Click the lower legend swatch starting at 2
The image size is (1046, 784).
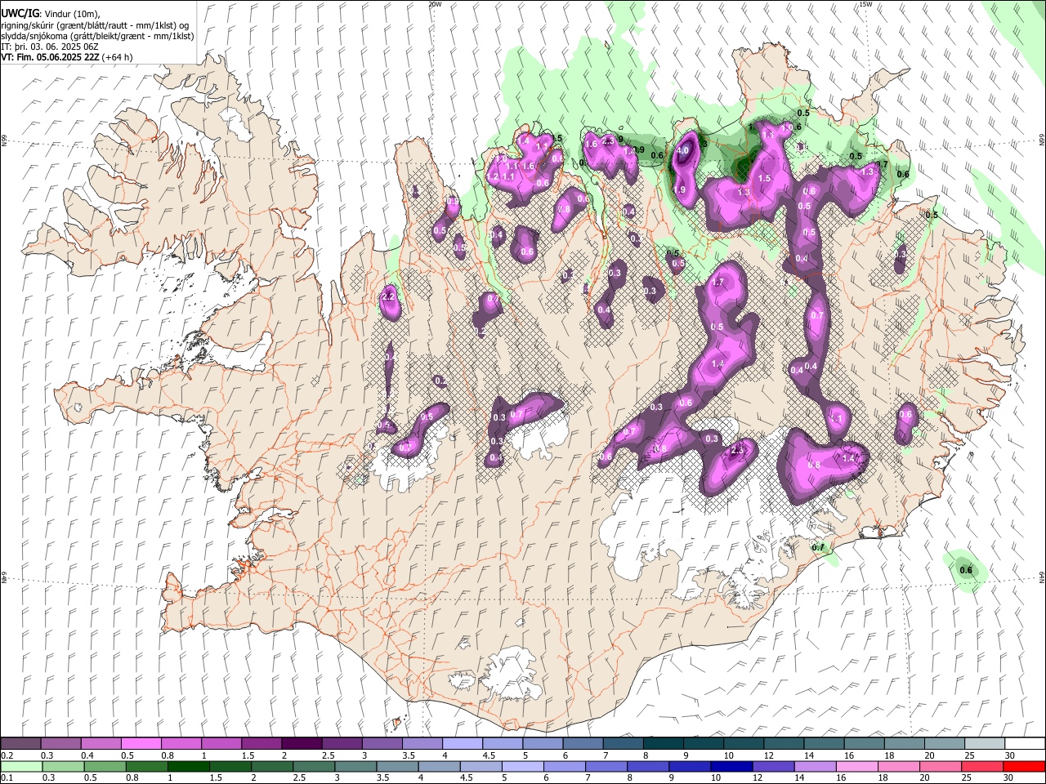(x=271, y=766)
